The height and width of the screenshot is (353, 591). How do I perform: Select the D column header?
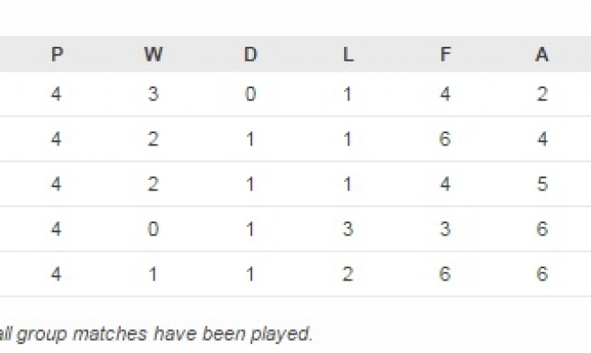251,55
